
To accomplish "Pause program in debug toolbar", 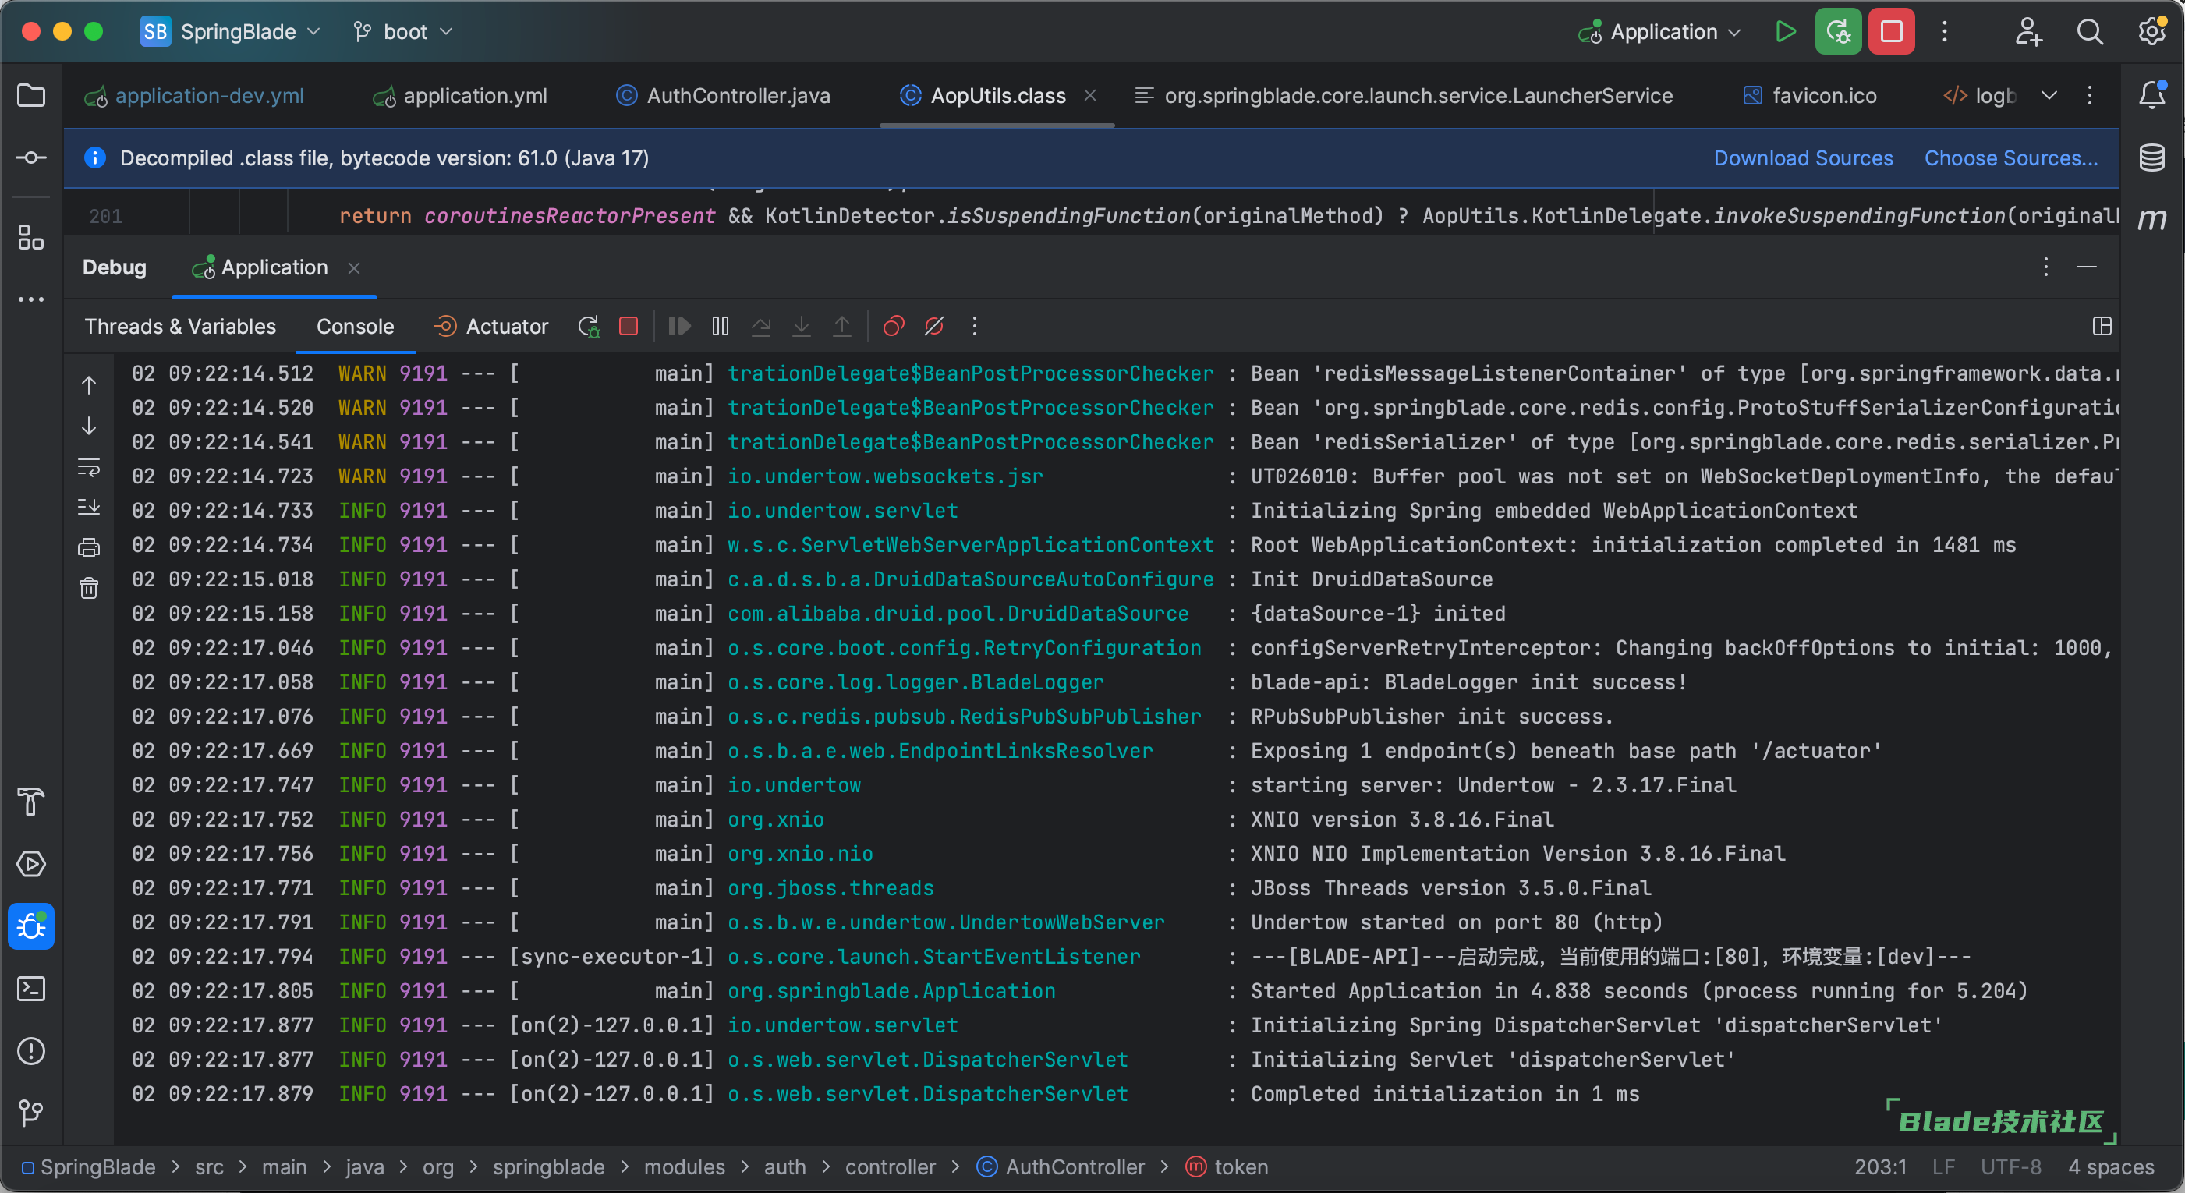I will [x=720, y=327].
